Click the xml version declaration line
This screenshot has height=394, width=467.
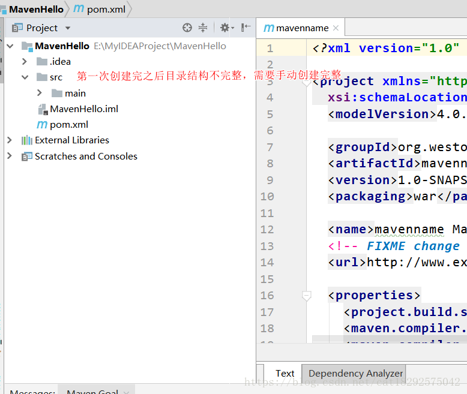click(x=386, y=48)
